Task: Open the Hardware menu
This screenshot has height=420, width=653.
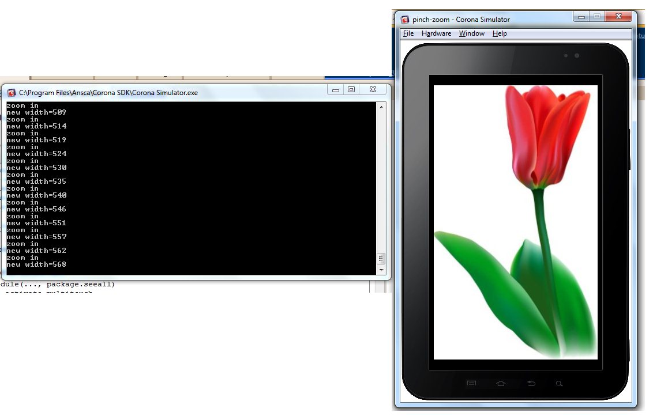Action: pos(436,33)
